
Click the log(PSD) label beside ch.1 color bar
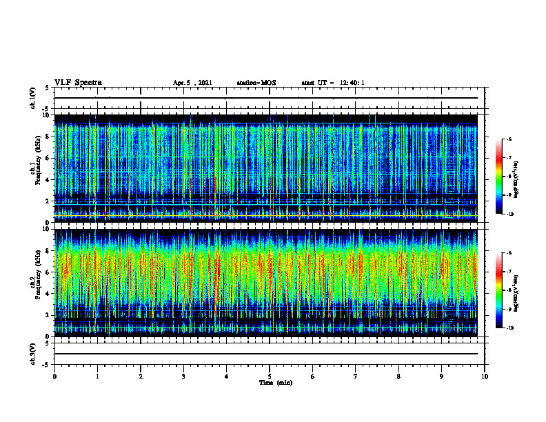pos(516,180)
